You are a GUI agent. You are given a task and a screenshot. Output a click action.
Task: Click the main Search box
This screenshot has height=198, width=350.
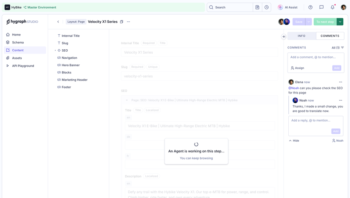(230, 7)
